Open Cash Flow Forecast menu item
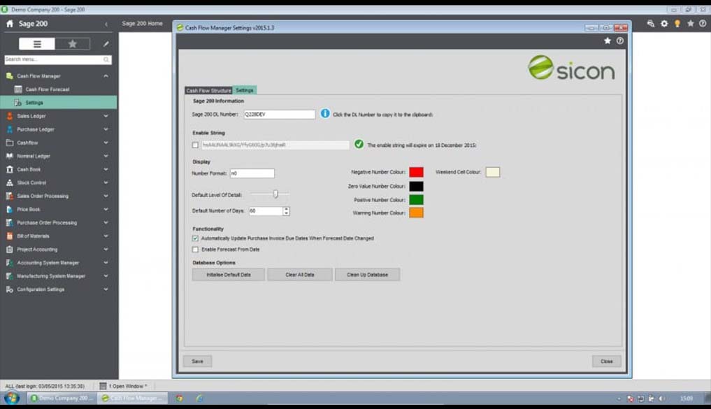 point(48,89)
